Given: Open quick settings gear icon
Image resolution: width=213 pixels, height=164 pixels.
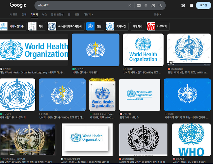Looking at the screenshot, I should click(183, 6).
